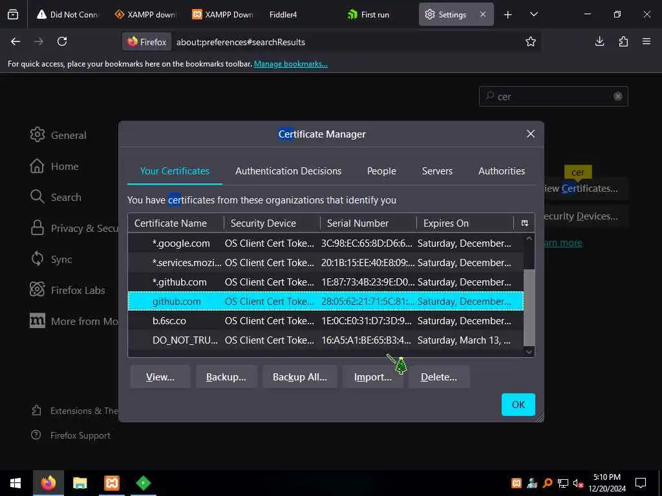Screen dimensions: 662x496
Task: Open Firefox Support link
Action: pos(71,435)
